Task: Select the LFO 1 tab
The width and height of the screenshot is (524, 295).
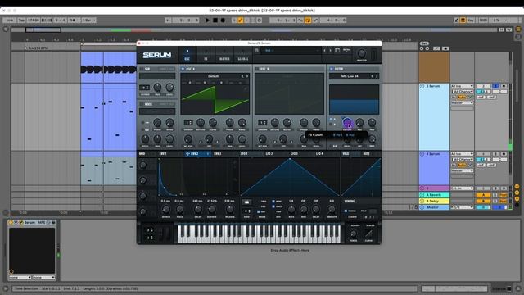Action: tap(244, 154)
